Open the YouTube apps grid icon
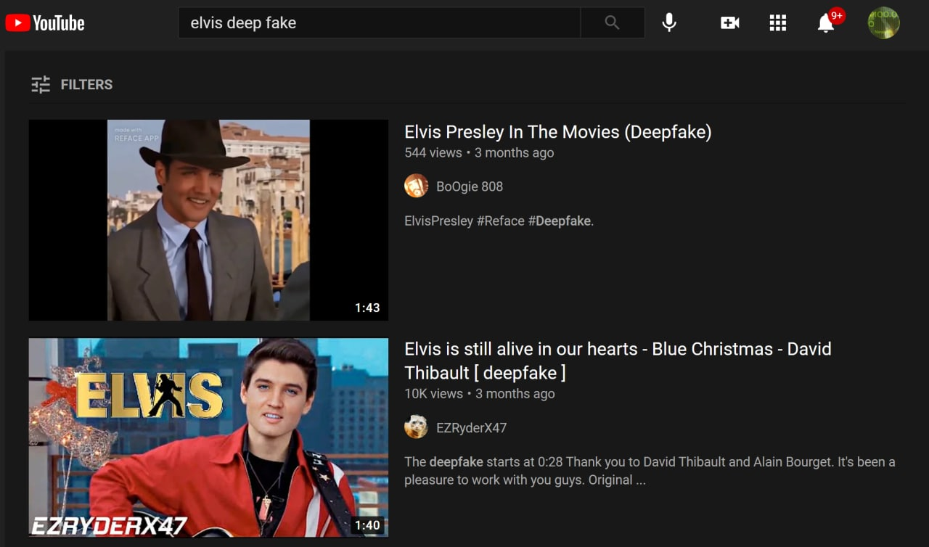This screenshot has height=547, width=929. click(x=777, y=23)
